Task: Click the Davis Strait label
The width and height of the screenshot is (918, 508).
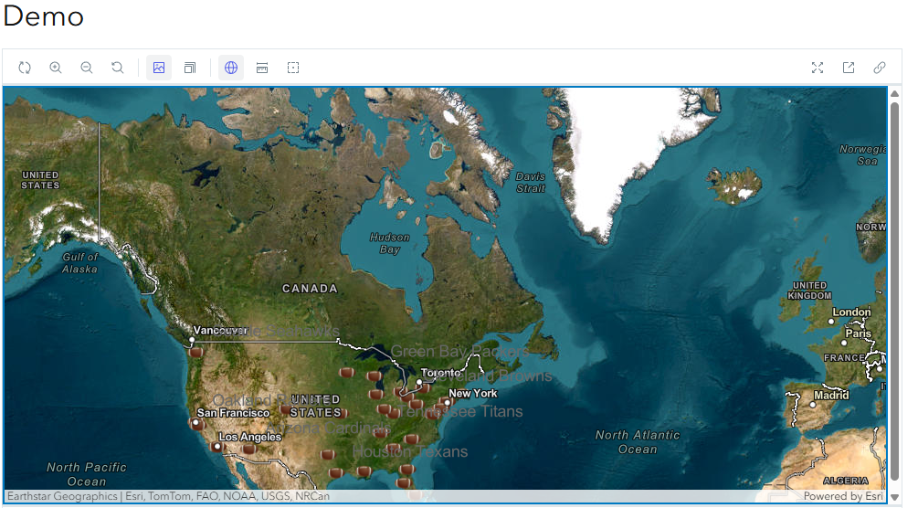Action: (x=531, y=182)
